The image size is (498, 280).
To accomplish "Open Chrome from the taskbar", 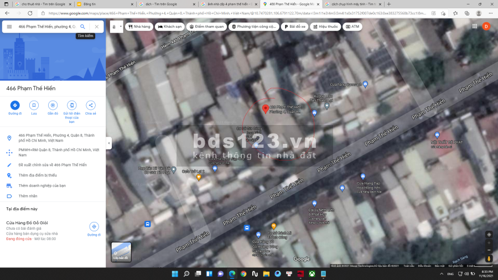I will tap(243, 274).
